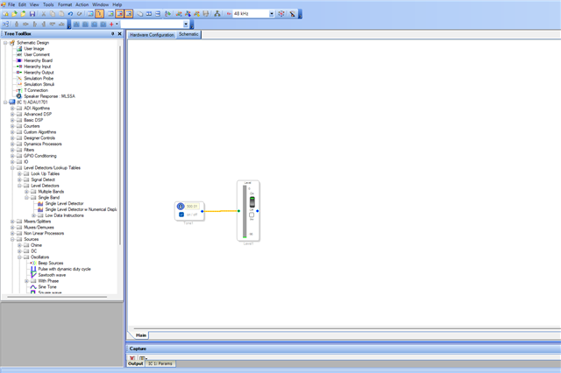Screen dimensions: 561x373
Task: Select the Main sheet tab
Action: (x=141, y=335)
